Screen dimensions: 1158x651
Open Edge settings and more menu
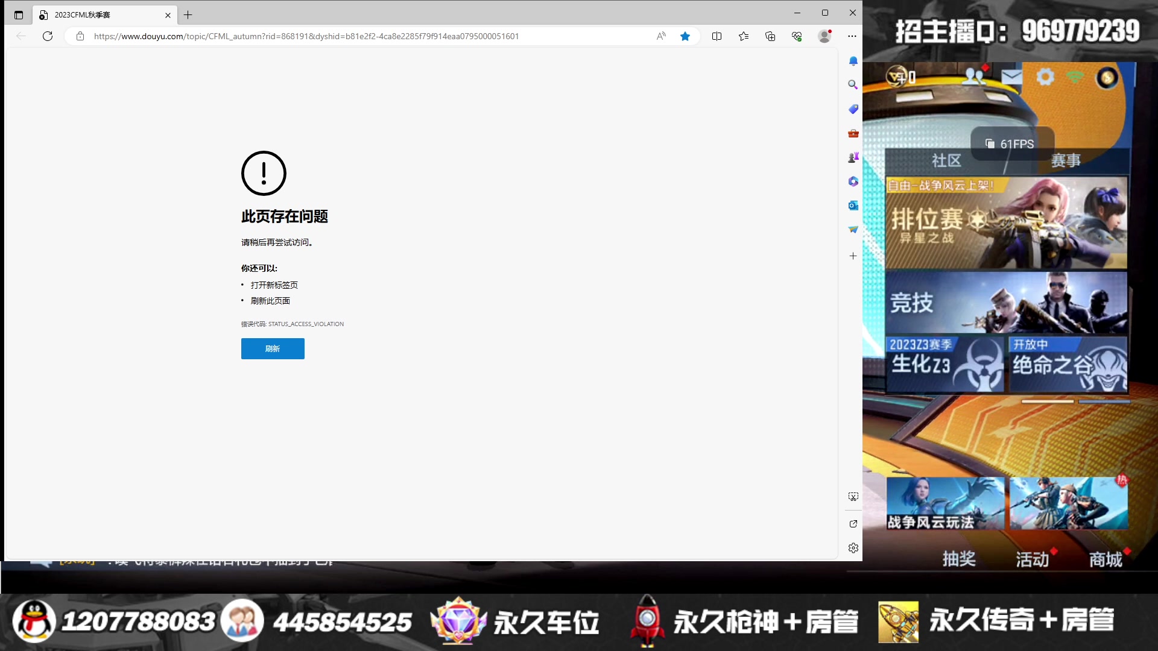pos(852,36)
